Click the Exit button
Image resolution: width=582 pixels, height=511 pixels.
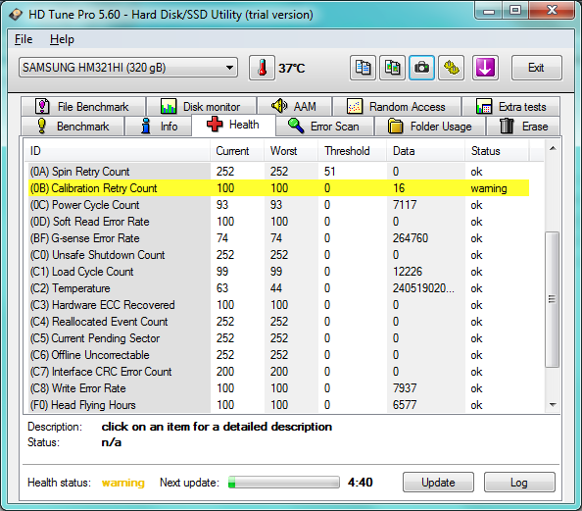pos(536,68)
